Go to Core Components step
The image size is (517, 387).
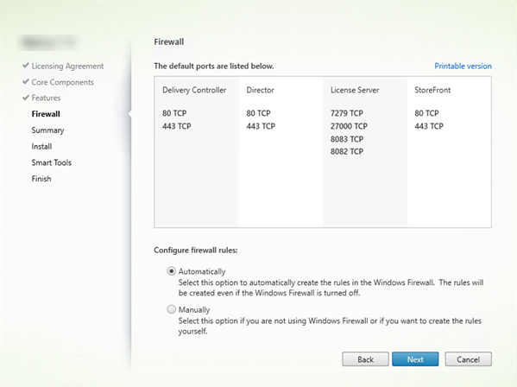tap(63, 82)
